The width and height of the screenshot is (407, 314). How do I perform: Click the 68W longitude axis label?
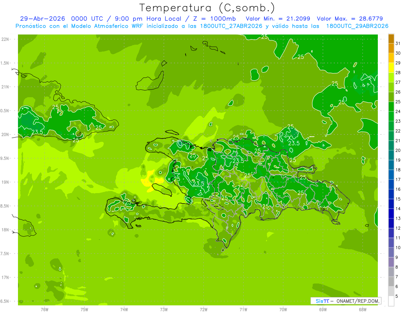click(x=363, y=309)
